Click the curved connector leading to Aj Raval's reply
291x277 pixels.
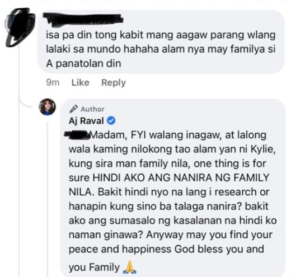click(x=26, y=102)
